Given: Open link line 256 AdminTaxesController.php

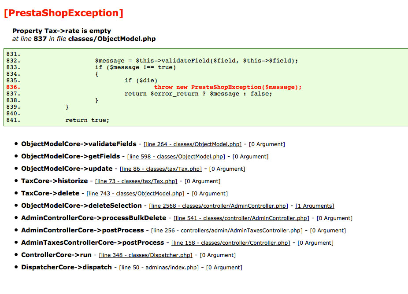Looking at the screenshot, I should click(227, 231).
